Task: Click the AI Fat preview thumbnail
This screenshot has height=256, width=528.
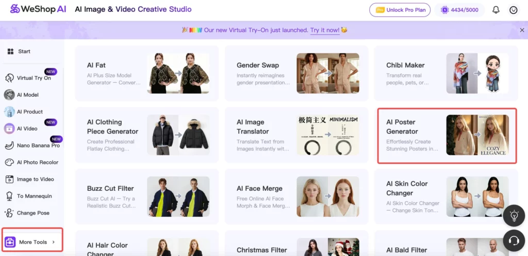Action: [178, 73]
